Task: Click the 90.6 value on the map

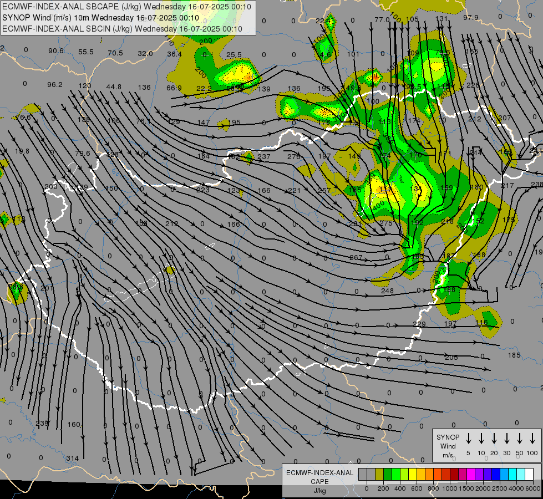Action: [x=56, y=50]
